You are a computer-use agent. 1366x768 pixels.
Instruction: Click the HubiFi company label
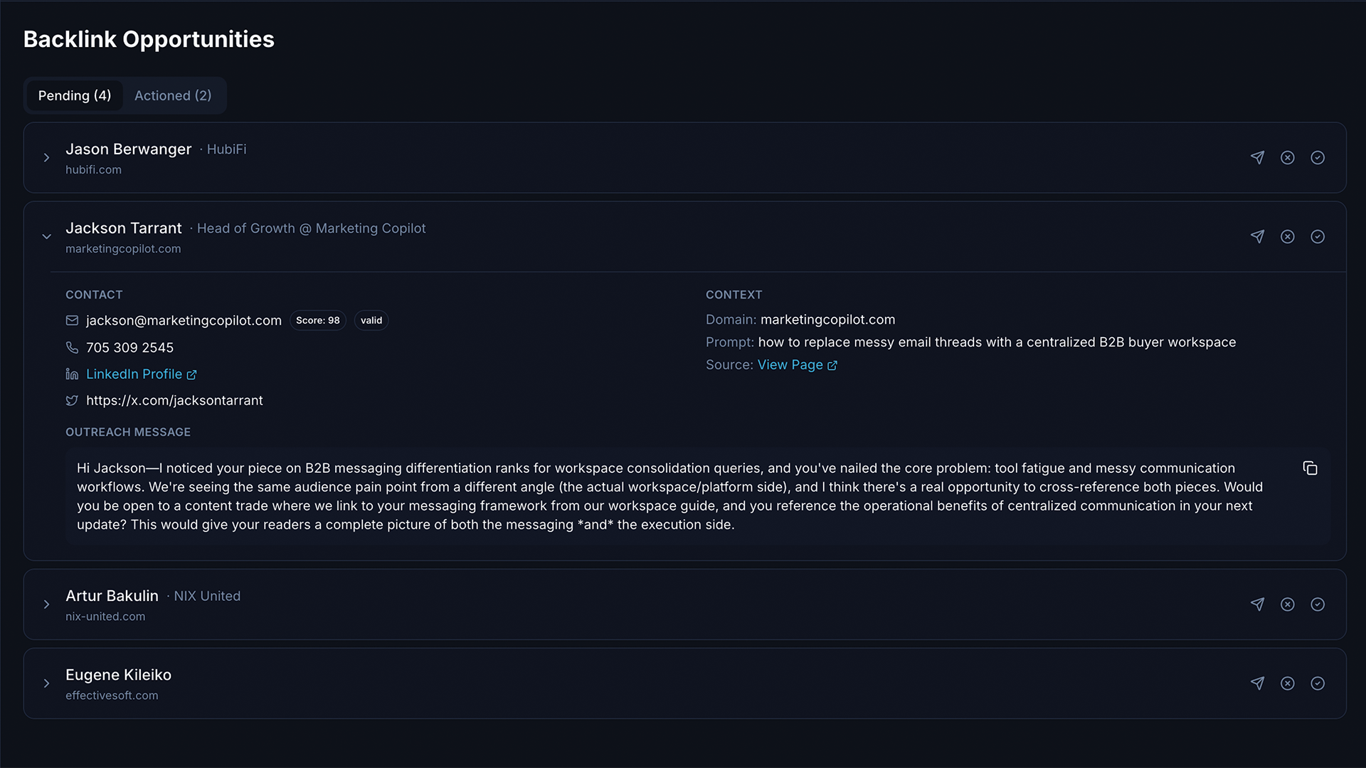click(x=226, y=149)
